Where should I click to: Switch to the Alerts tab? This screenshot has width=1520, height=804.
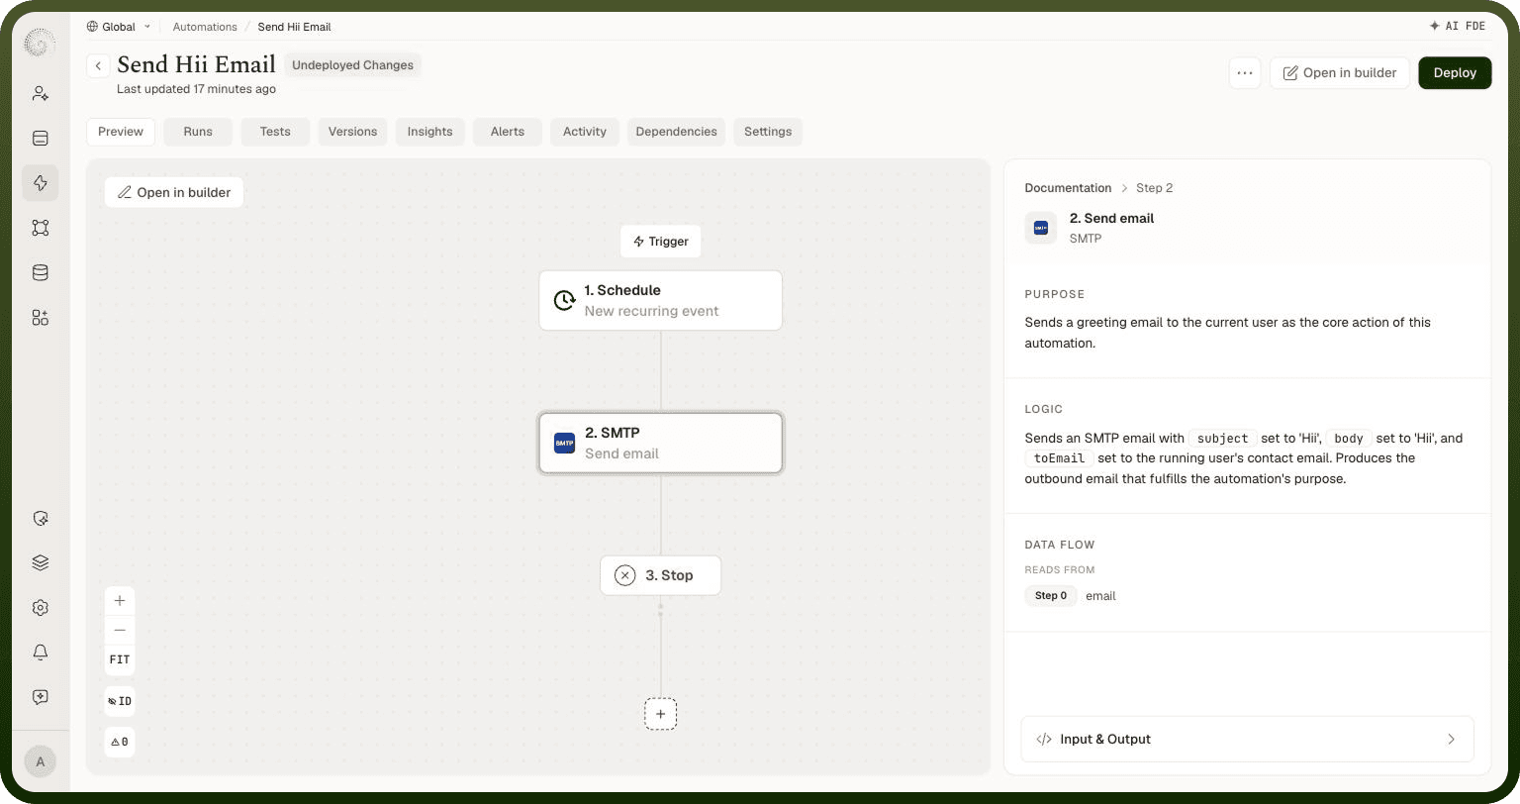point(508,132)
